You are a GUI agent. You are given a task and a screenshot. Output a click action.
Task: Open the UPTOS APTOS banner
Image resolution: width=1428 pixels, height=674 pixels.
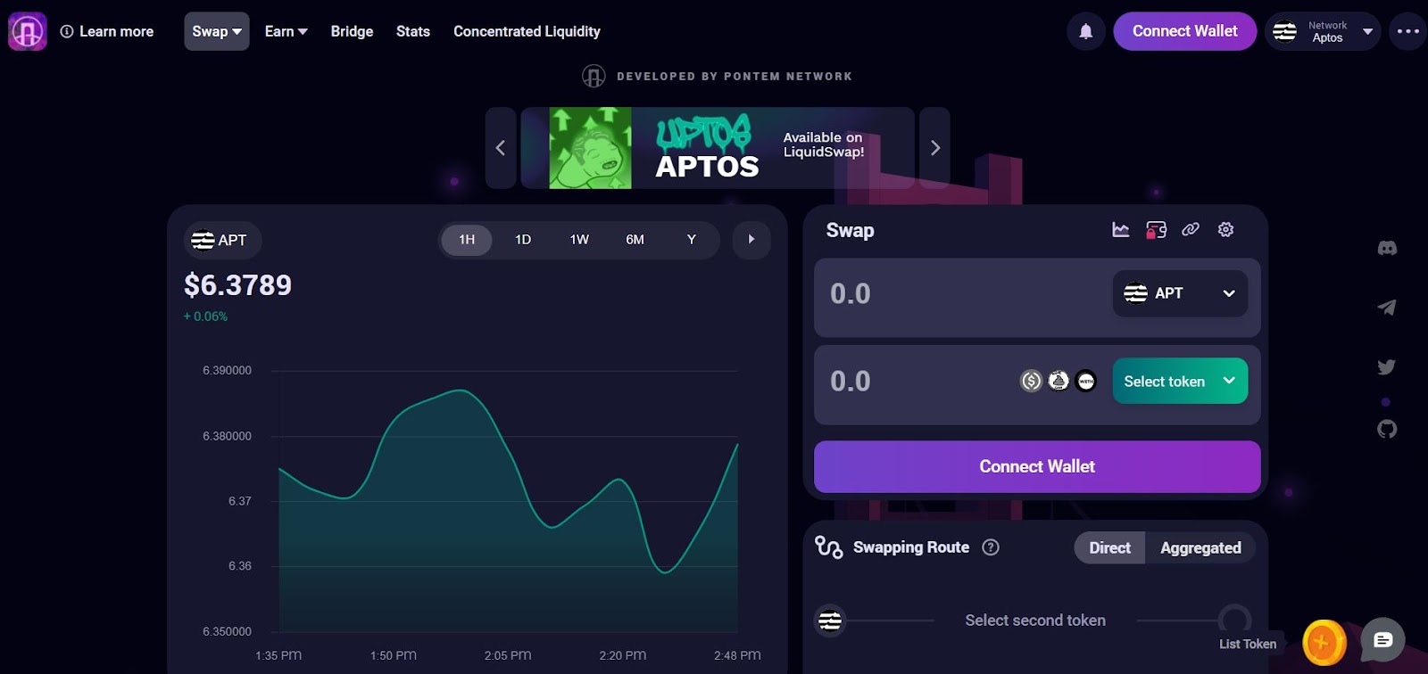coord(718,148)
